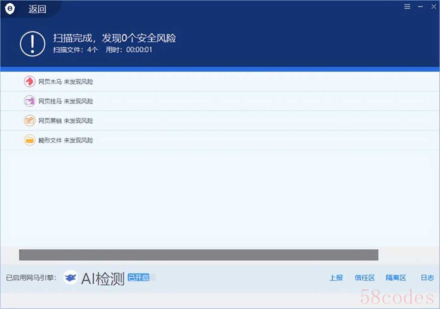Click the 扫描文件: 4个 text
440x309 pixels.
point(76,50)
